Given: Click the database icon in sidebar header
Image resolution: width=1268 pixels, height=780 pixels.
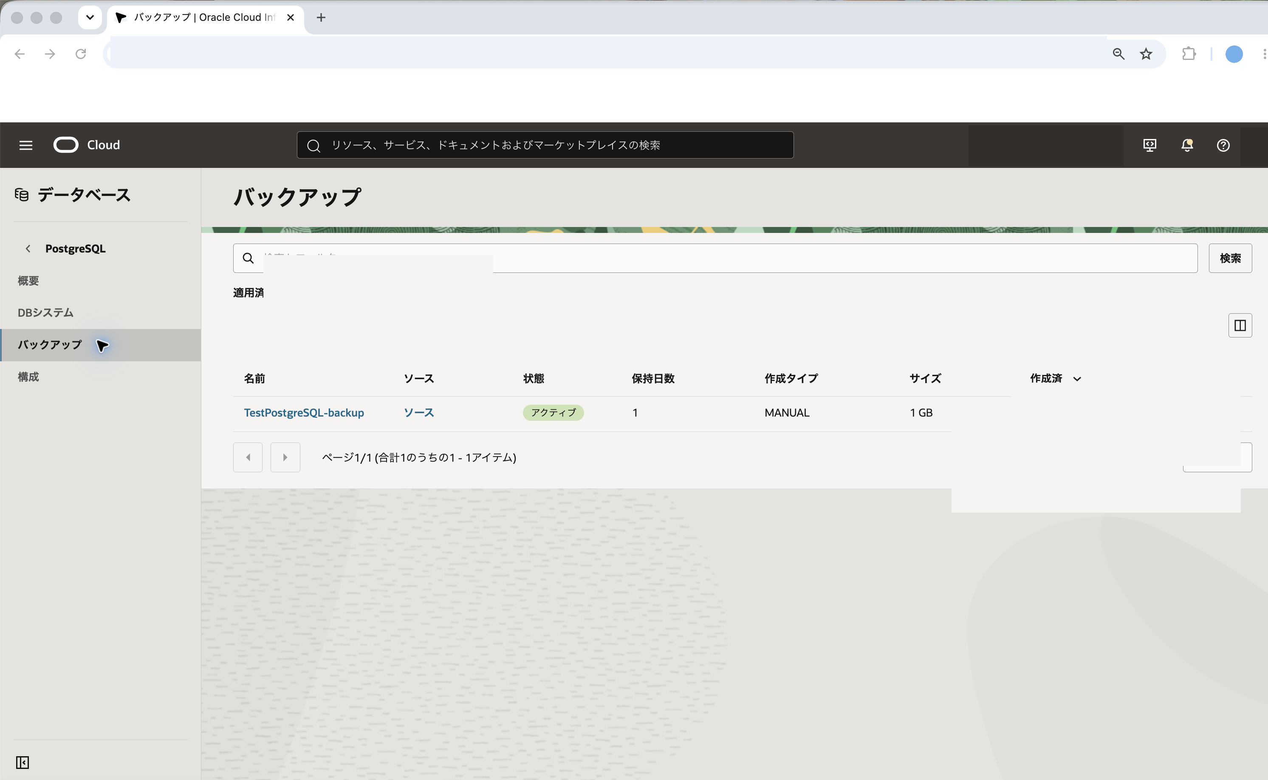Looking at the screenshot, I should [22, 195].
